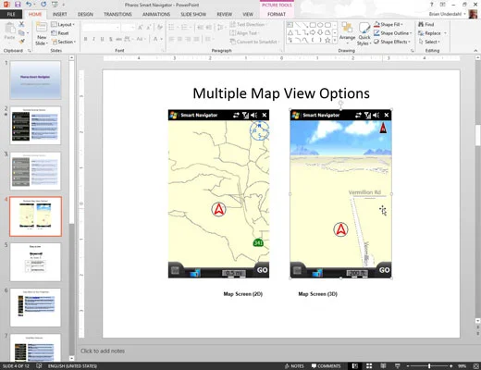This screenshot has width=481, height=370.
Task: Click COMMENTS in the status bar
Action: 326,366
